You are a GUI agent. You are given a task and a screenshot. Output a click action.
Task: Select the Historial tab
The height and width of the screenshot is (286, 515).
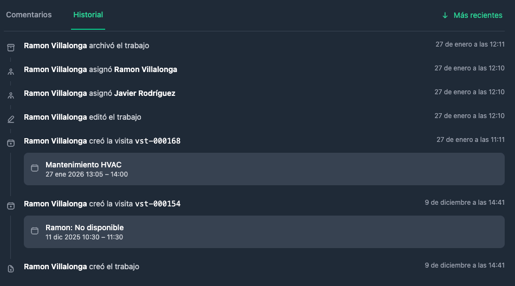click(x=88, y=15)
